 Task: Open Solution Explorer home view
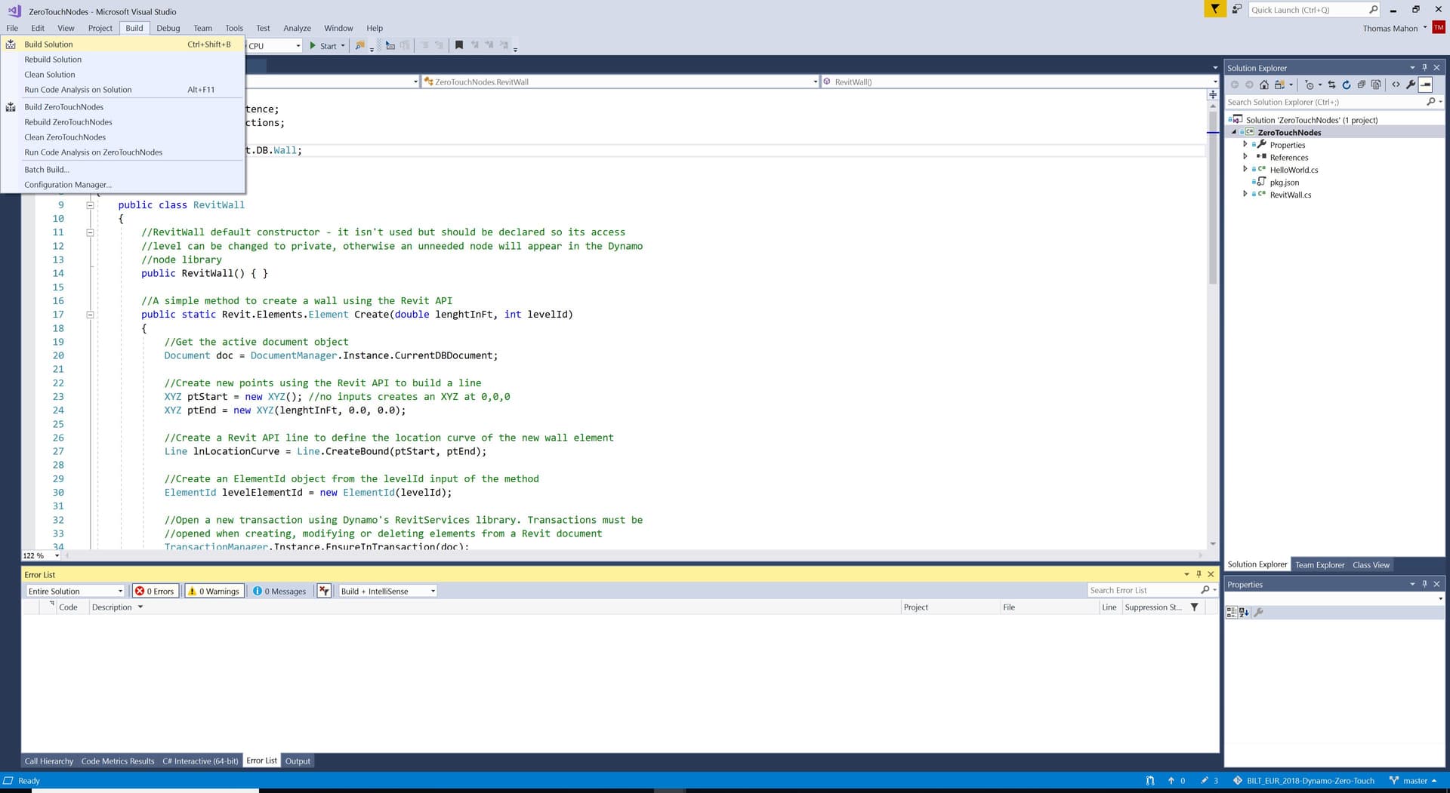1265,85
